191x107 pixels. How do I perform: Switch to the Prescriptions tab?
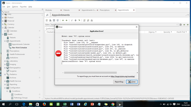tap(108, 10)
